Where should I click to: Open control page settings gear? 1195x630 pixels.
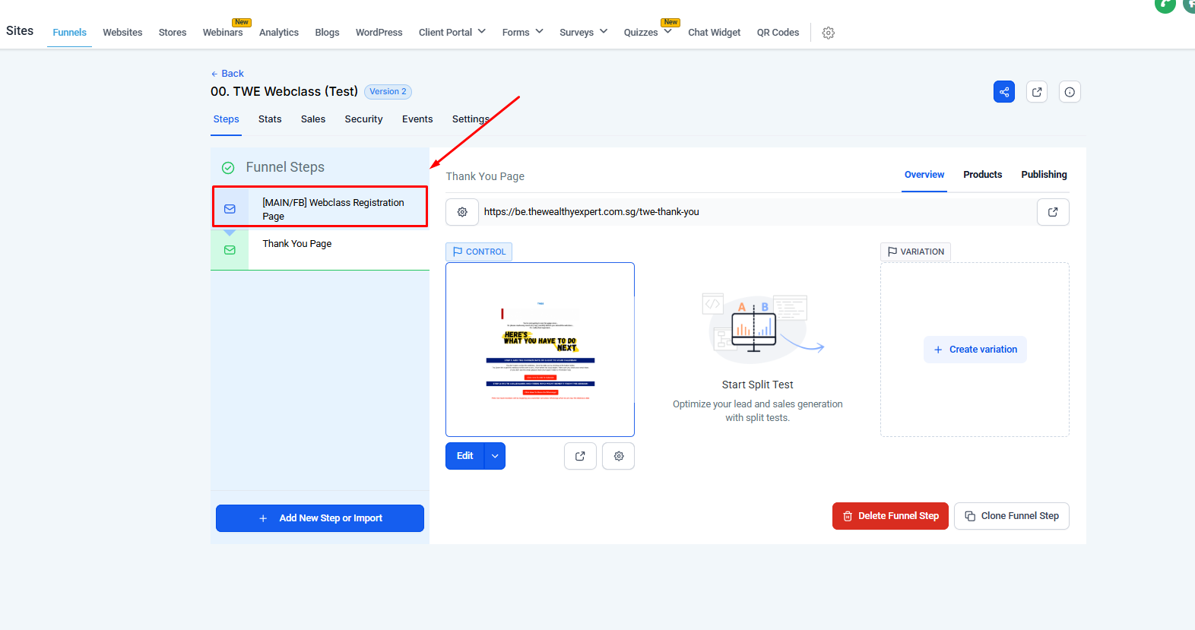point(619,456)
